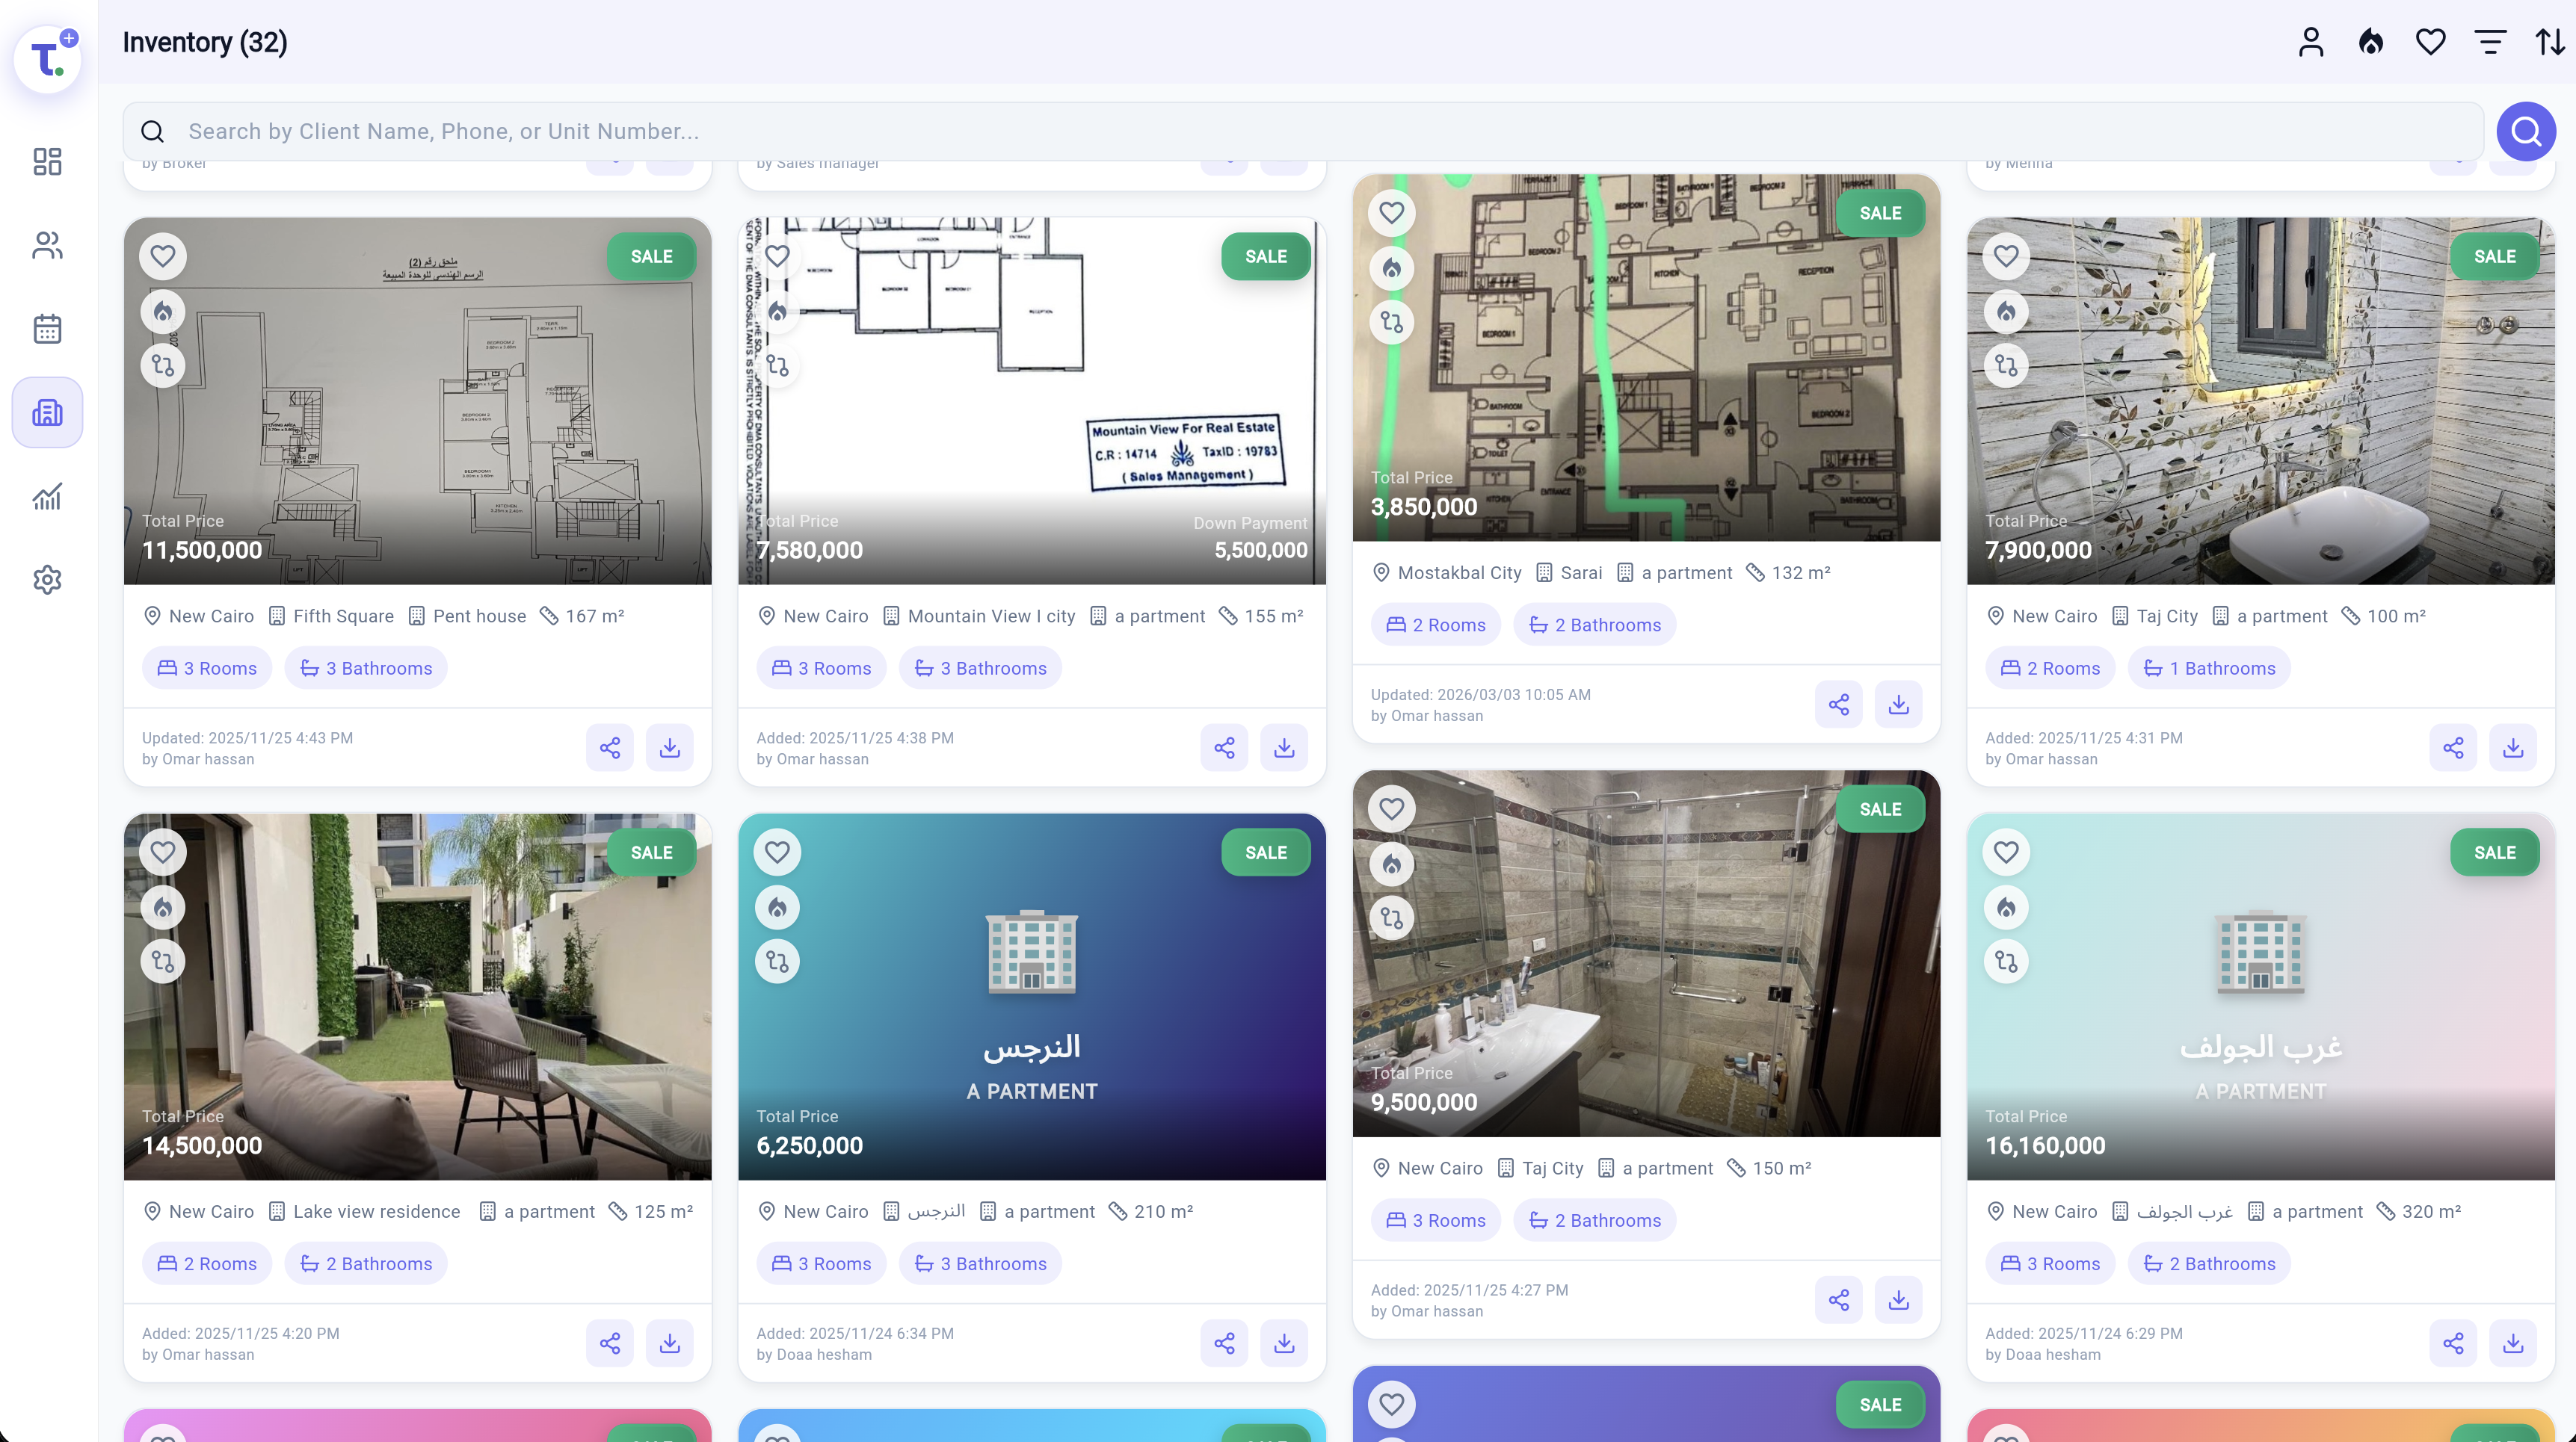This screenshot has width=2576, height=1442.
Task: Open the dashboard grid icon in sidebar
Action: pyautogui.click(x=47, y=161)
